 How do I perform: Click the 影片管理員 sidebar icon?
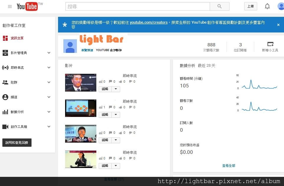[x=5, y=53]
